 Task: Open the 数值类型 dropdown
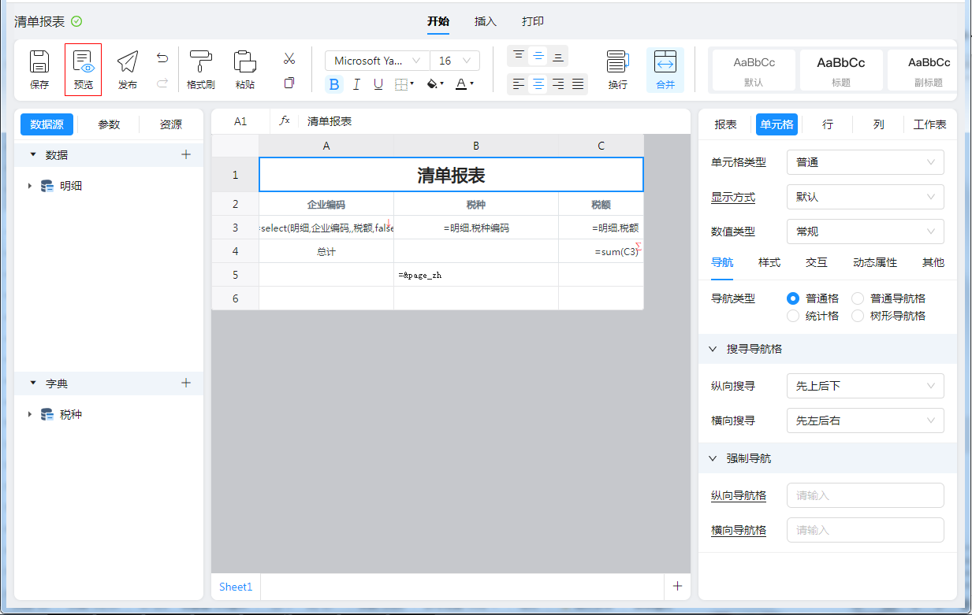point(865,232)
